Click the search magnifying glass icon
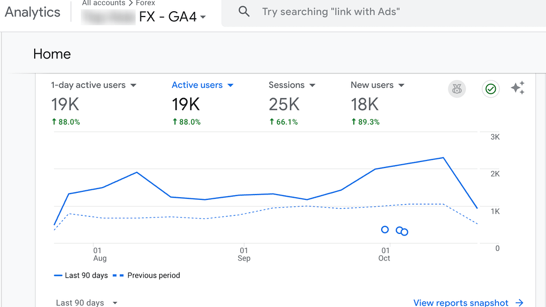 pos(243,11)
